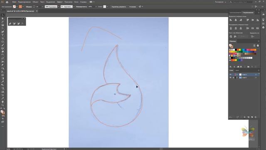The width and height of the screenshot is (266, 150).
Task: Open Swatch Libraries menu icon
Action: 231,67
